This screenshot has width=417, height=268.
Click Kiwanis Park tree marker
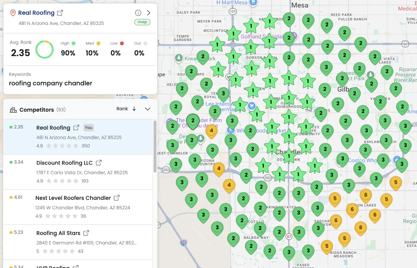tap(179, 58)
